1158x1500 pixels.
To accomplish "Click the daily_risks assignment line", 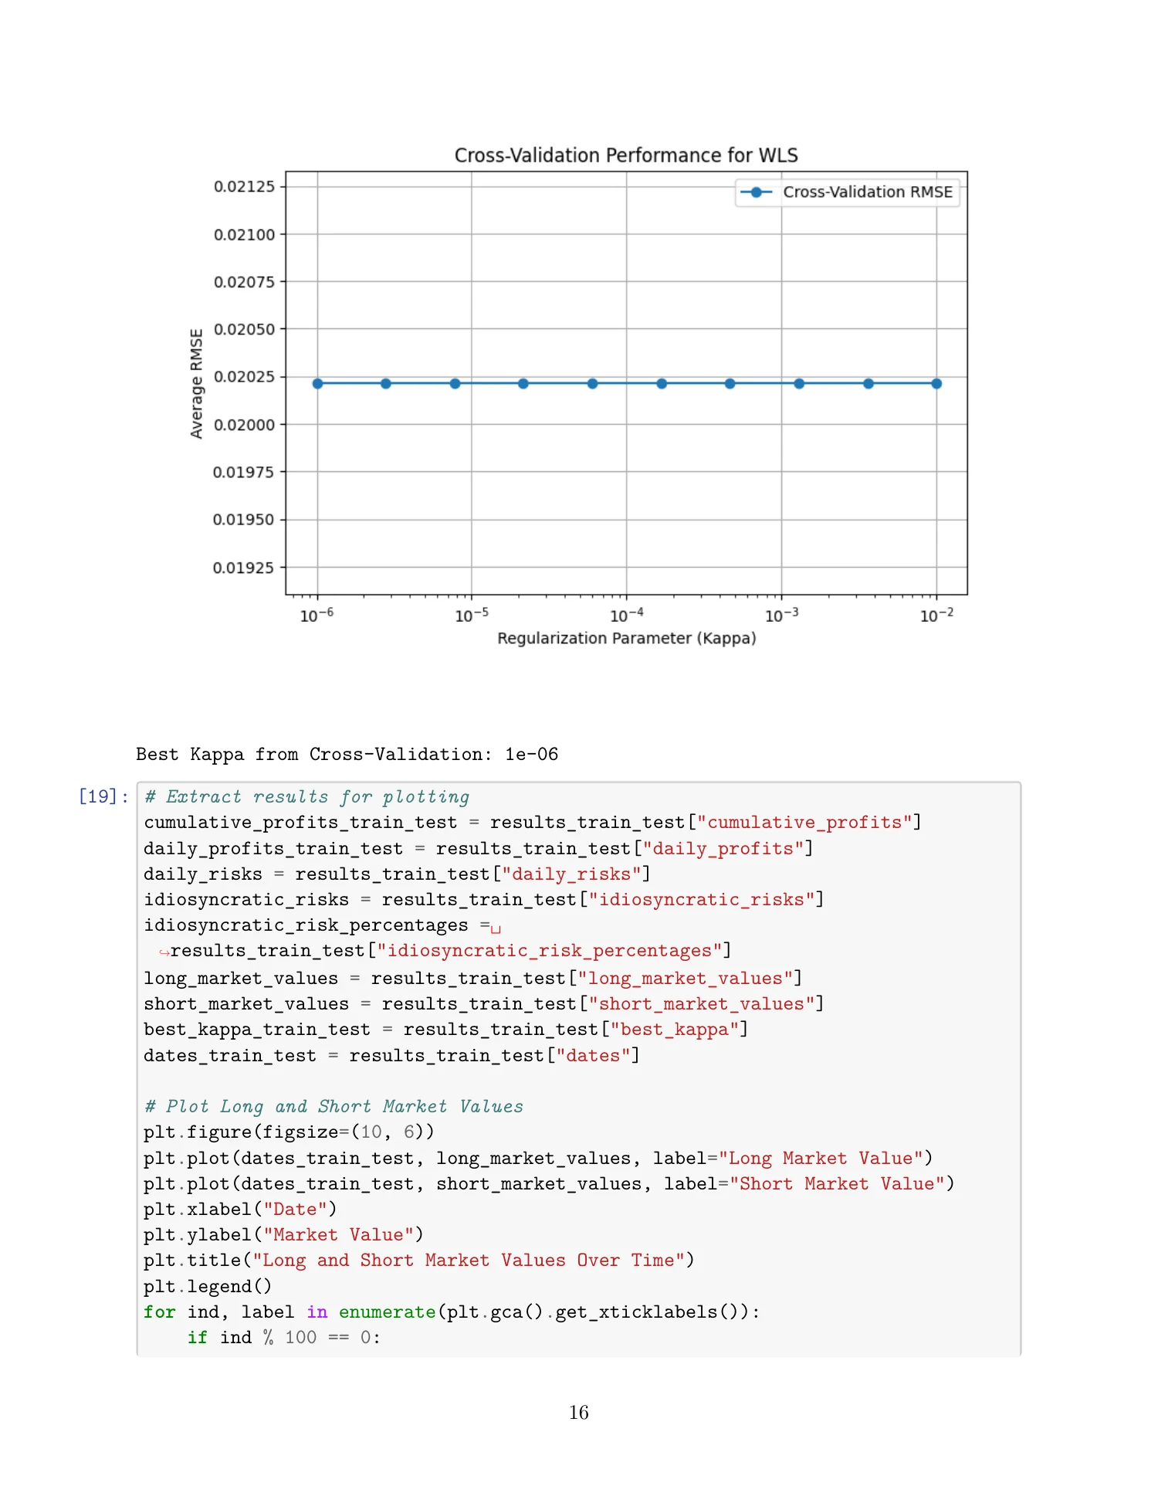I will [x=398, y=874].
